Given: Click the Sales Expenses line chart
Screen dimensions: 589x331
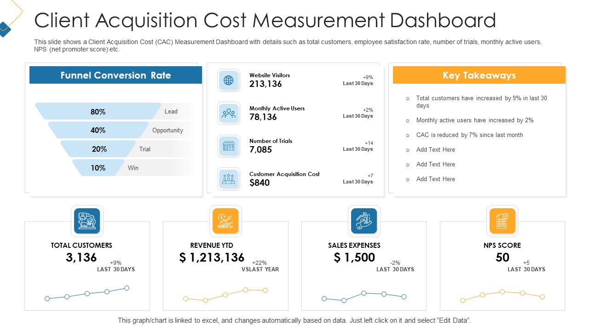Looking at the screenshot, I should 364,296.
